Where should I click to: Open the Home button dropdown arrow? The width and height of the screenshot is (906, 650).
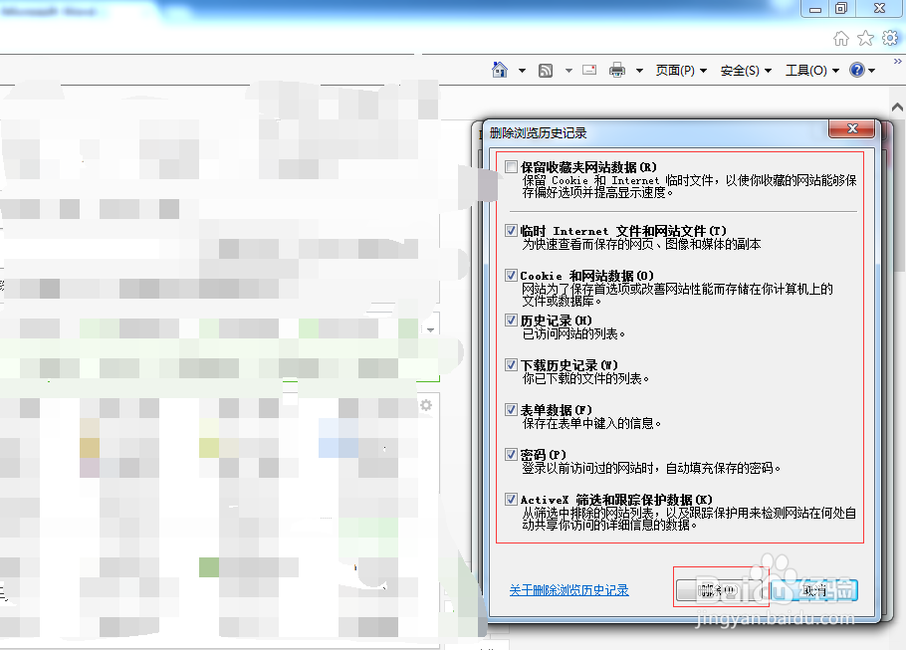click(522, 71)
